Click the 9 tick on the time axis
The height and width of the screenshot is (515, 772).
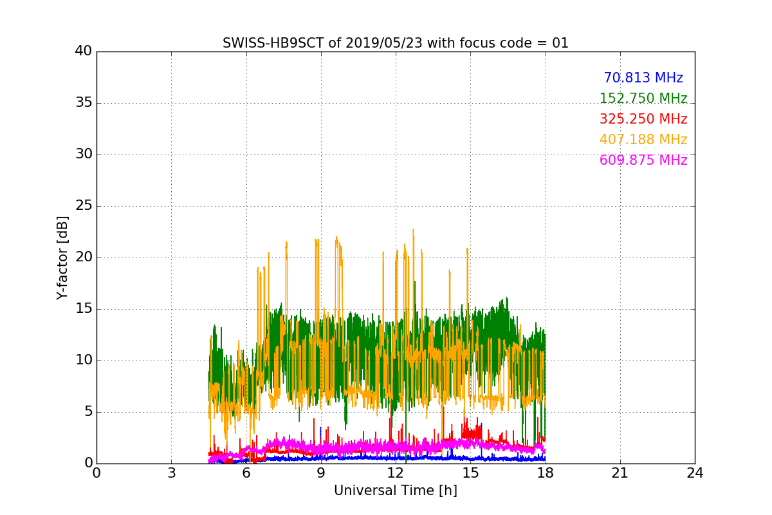coord(321,473)
